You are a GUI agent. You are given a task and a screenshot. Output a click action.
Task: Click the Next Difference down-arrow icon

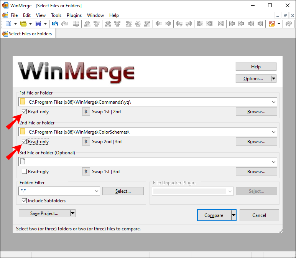pos(87,24)
